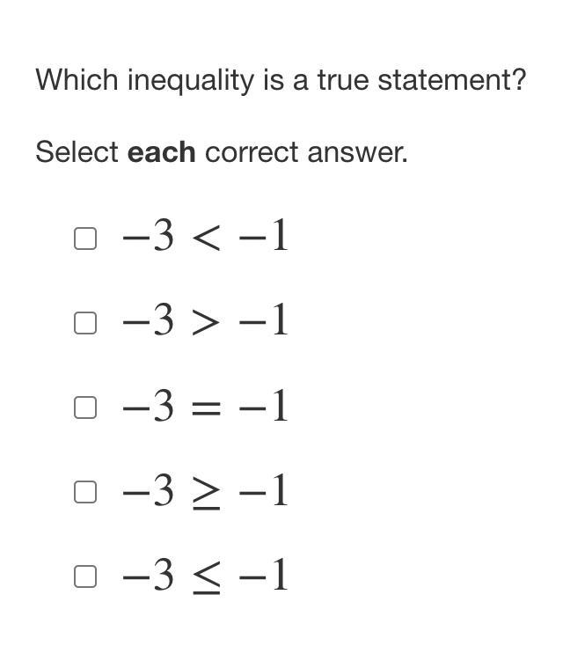Choose the −3 ≥ −1 answer text

(205, 491)
